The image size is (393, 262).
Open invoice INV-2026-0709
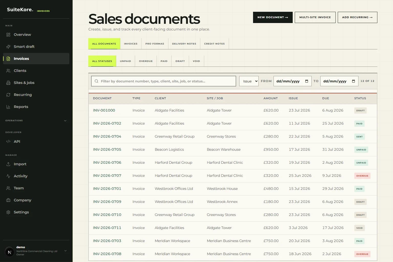click(107, 202)
